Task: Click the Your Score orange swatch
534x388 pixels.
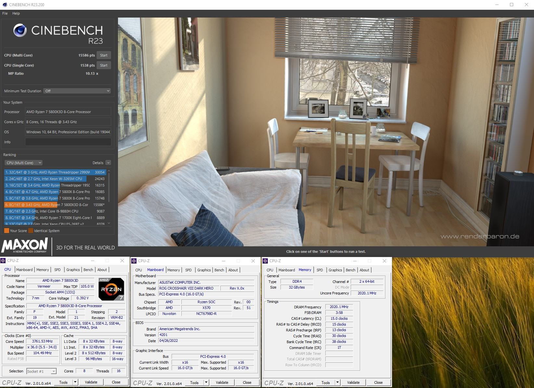Action: pos(7,231)
